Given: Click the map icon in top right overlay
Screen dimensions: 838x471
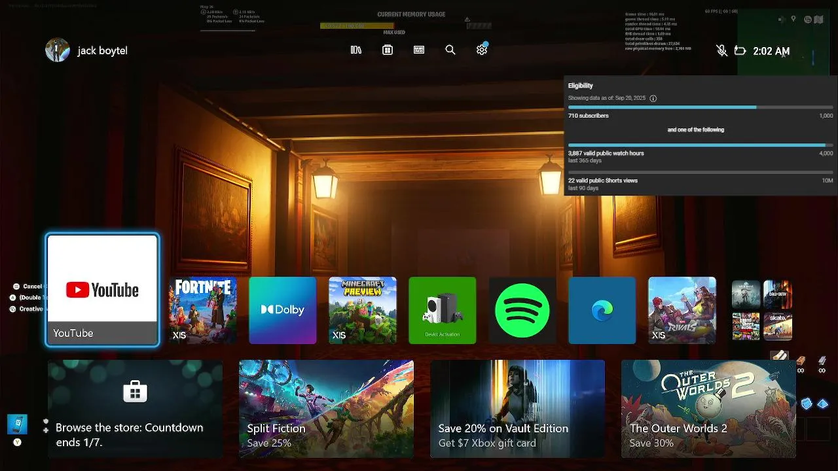Looking at the screenshot, I should (818, 20).
